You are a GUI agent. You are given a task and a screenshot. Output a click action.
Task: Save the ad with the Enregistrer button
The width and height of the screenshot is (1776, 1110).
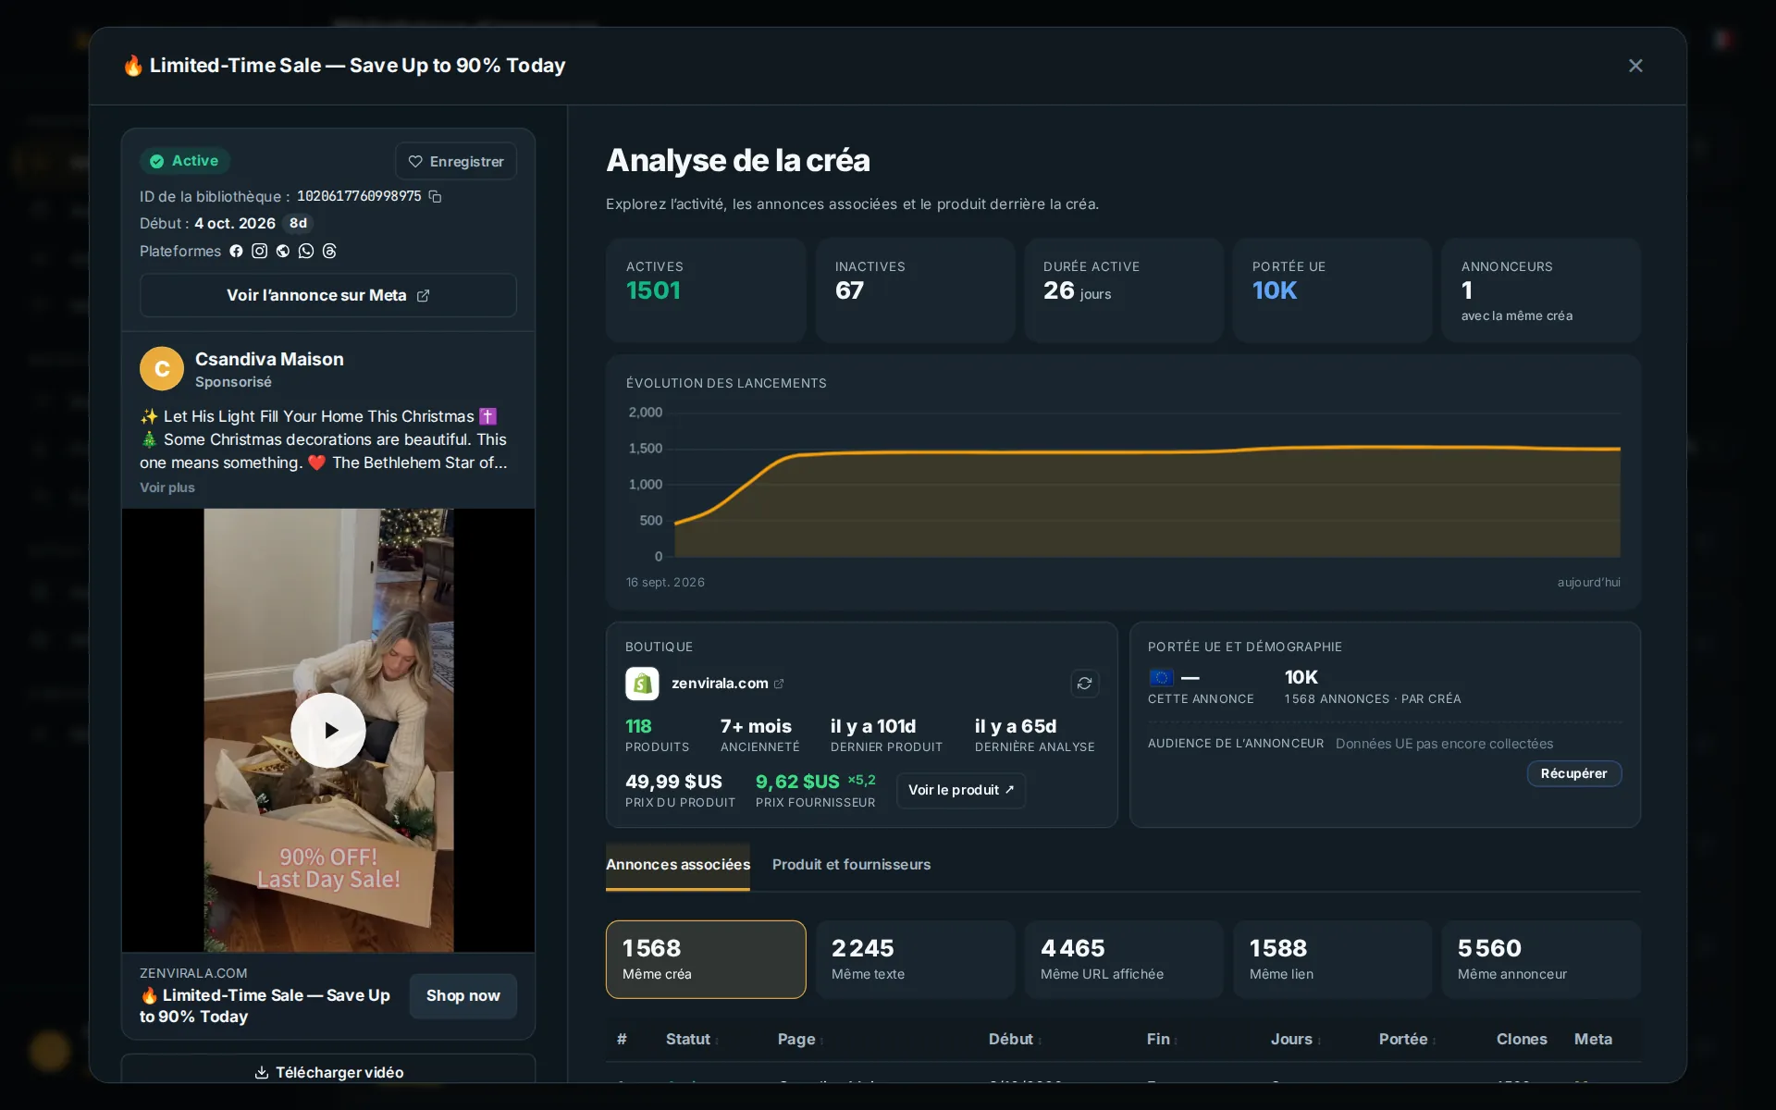tap(456, 161)
